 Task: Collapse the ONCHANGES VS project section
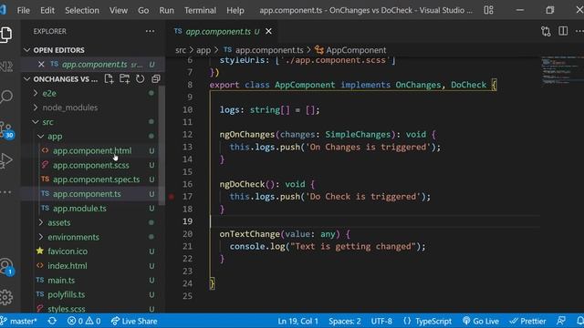tap(26, 79)
